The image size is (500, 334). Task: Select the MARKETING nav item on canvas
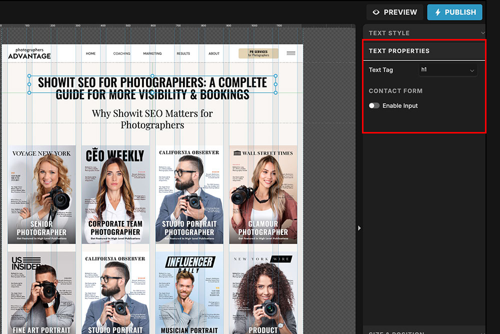[152, 53]
